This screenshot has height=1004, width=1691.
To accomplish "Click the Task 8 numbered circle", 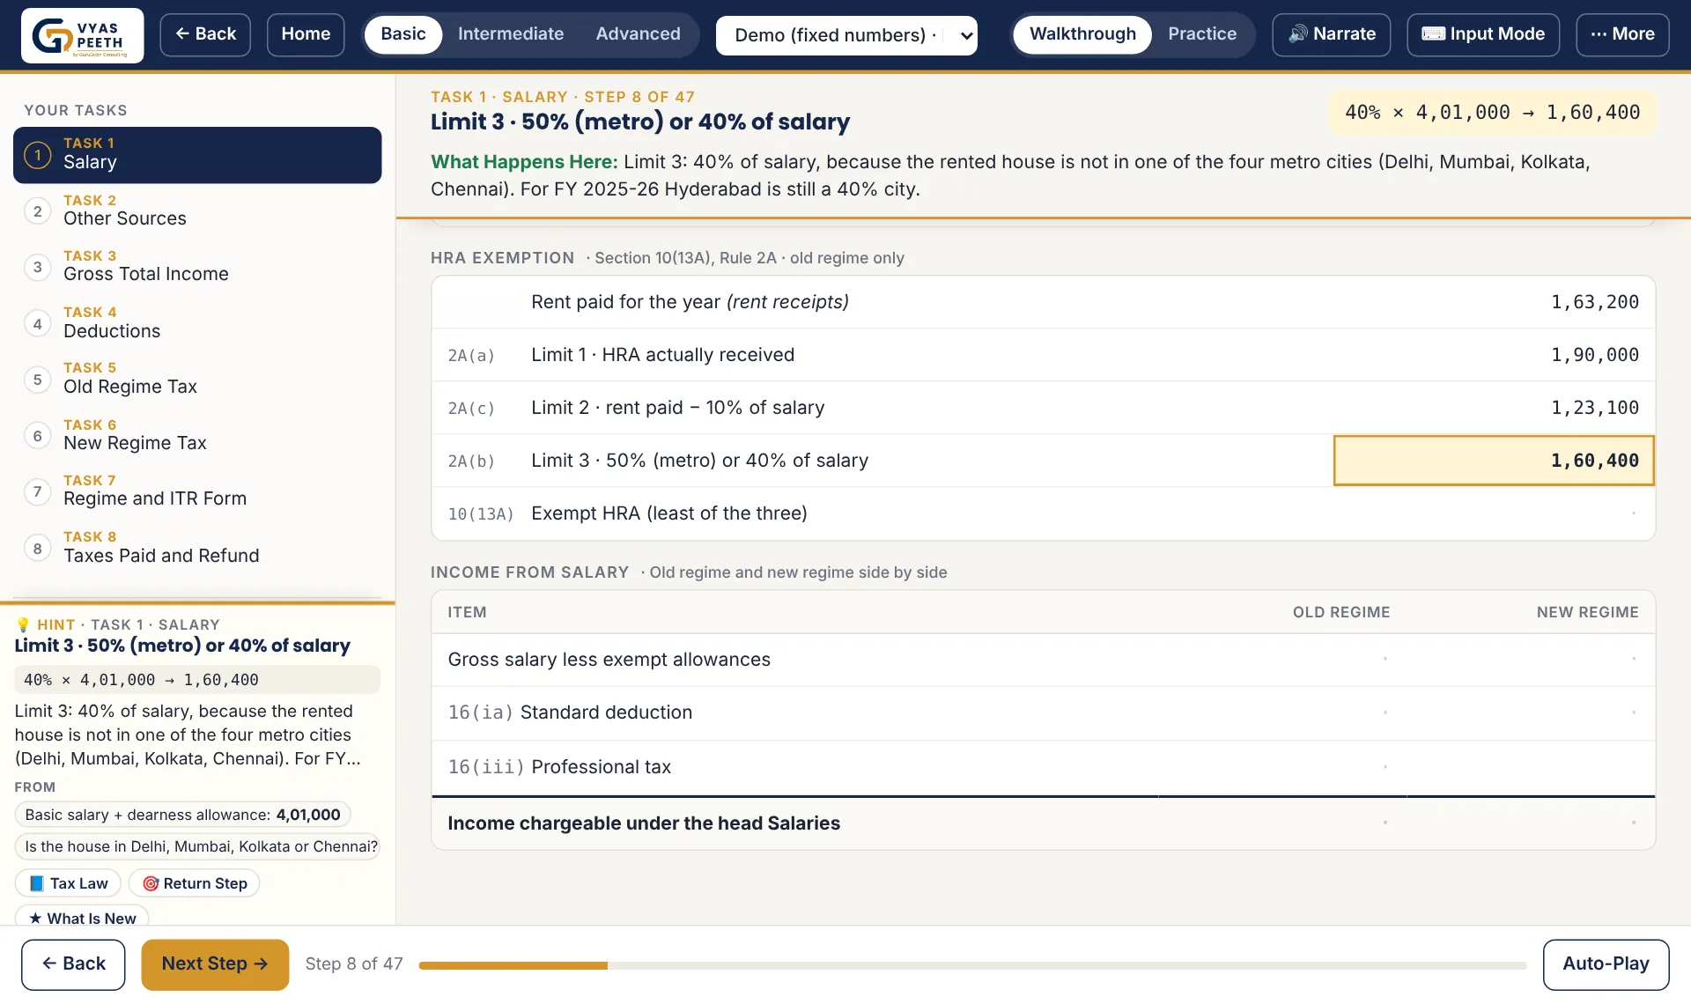I will pos(37,549).
